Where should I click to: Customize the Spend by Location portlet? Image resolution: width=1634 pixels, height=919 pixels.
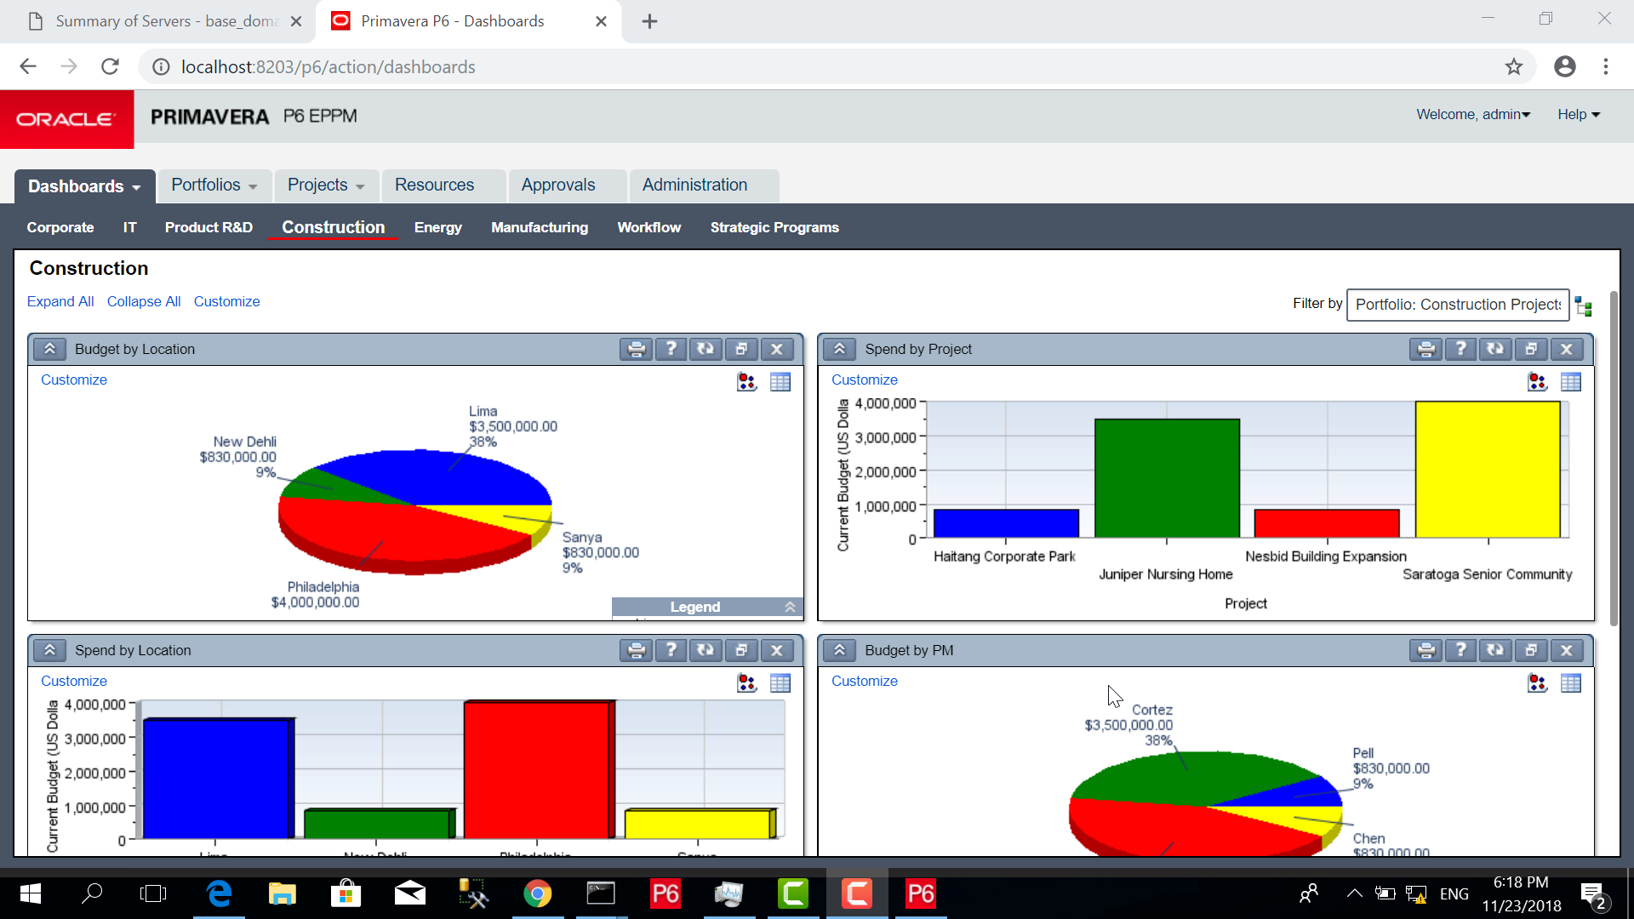coord(74,681)
